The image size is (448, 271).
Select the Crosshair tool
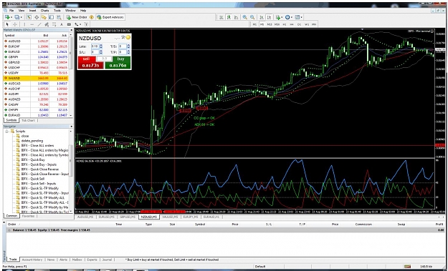pyautogui.click(x=15, y=24)
